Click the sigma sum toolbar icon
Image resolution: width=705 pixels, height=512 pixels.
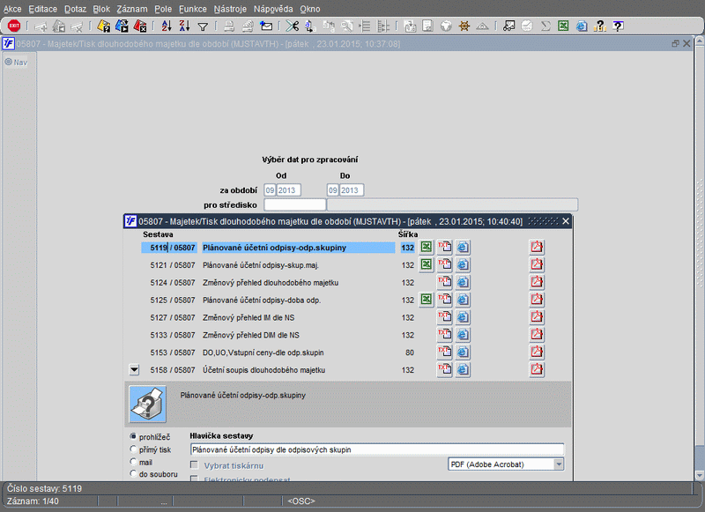[545, 26]
